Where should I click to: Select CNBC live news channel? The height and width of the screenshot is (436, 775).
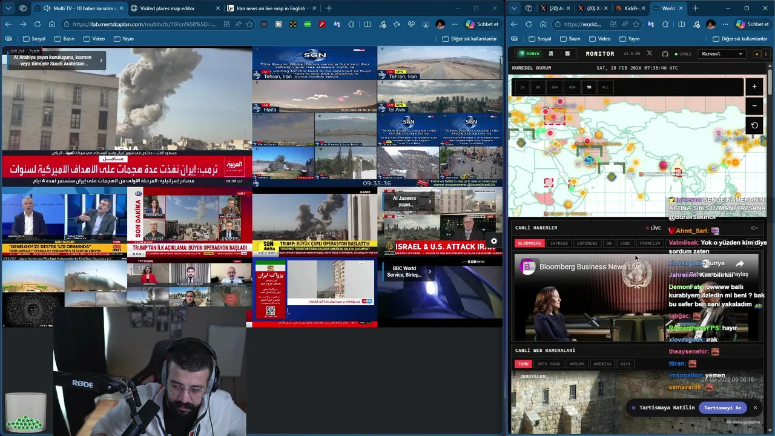[625, 243]
